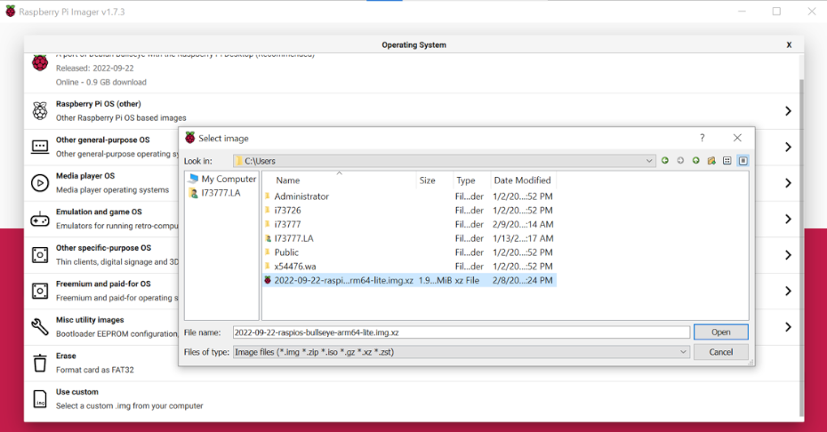Screen dimensions: 827x432
Task: Open the Look in path dropdown
Action: (x=649, y=161)
